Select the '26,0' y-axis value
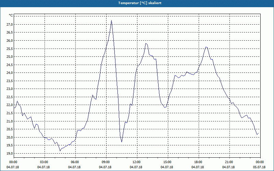This screenshot has width=274, height=171. [x=10, y=41]
